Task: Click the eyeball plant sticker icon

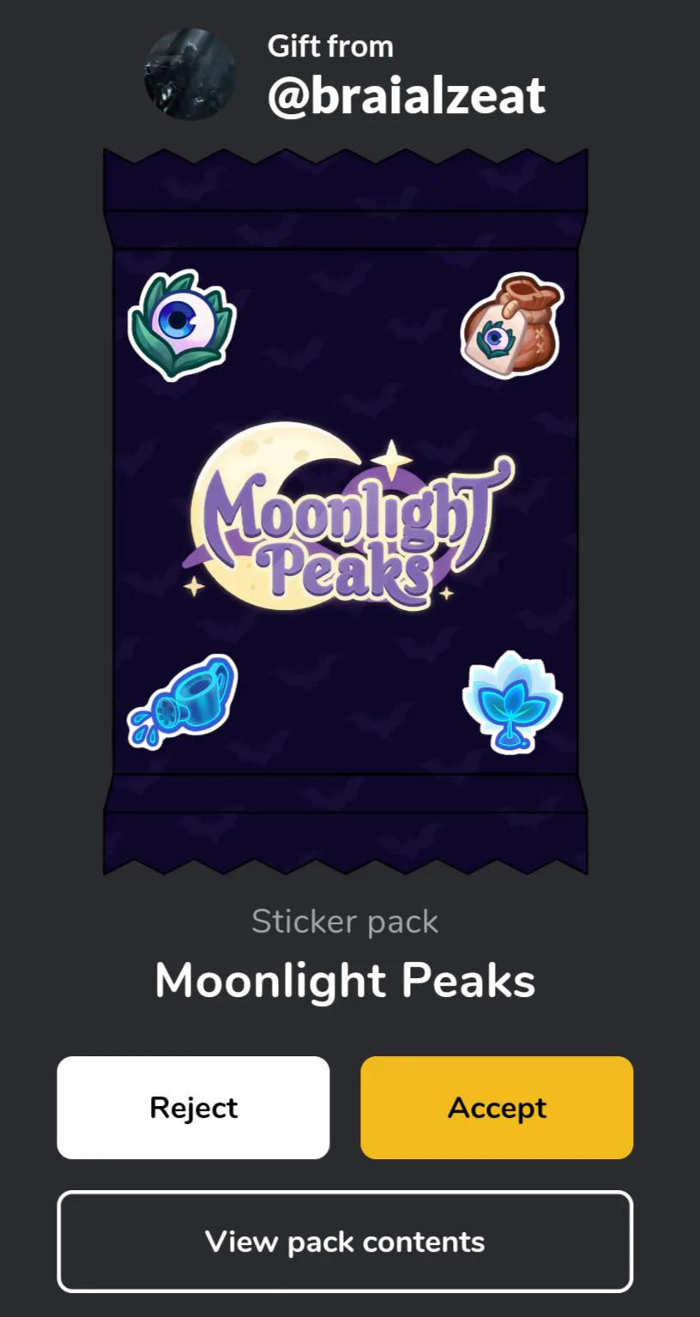Action: [x=182, y=324]
